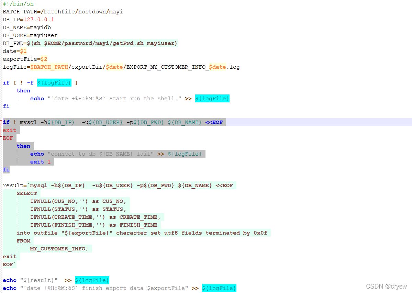
Task: Click highlighted '${logFile}' on the last line
Action: tap(219, 288)
